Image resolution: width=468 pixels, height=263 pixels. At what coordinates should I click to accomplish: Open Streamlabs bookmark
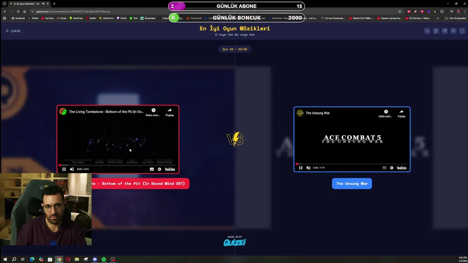tap(148, 18)
